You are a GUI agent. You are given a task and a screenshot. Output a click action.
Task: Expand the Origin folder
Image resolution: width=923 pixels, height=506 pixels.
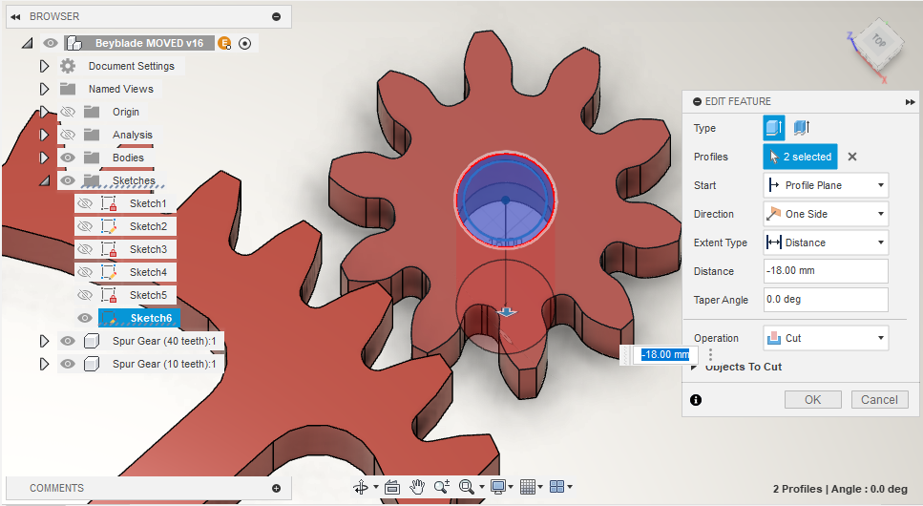(44, 112)
